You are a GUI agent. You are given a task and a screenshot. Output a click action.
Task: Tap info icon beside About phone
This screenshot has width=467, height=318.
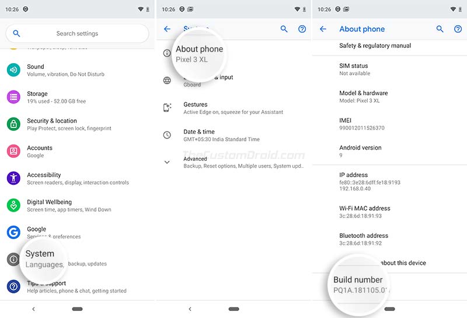pyautogui.click(x=167, y=53)
